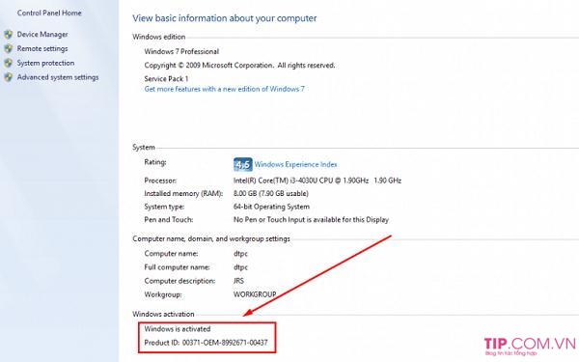Open Windows Experience Index link
Viewport: 579px width, 362px height.
pos(296,165)
